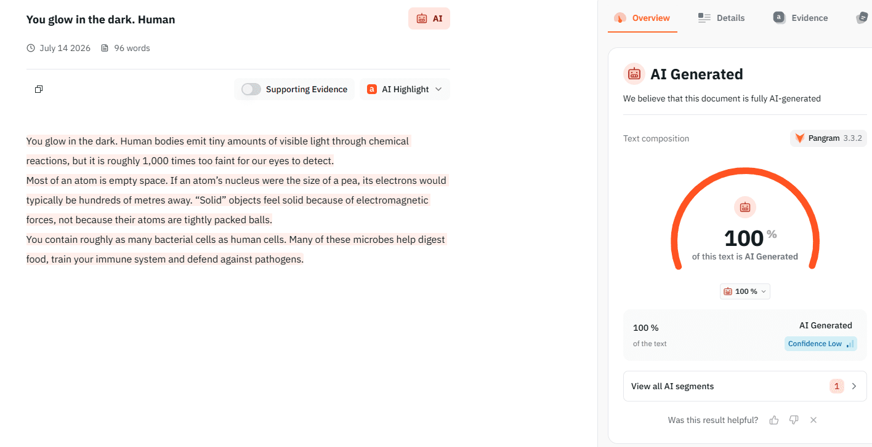Click the AI Generated heading robot icon
Image resolution: width=872 pixels, height=447 pixels.
pyautogui.click(x=634, y=74)
